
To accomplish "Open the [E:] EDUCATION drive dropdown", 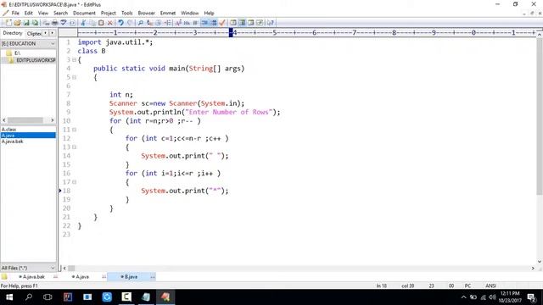I will coord(53,44).
